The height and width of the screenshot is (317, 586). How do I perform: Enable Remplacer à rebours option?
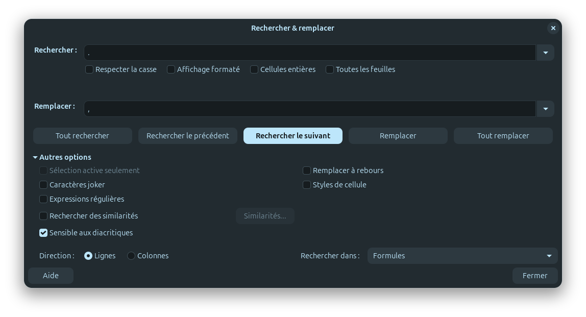tap(307, 170)
